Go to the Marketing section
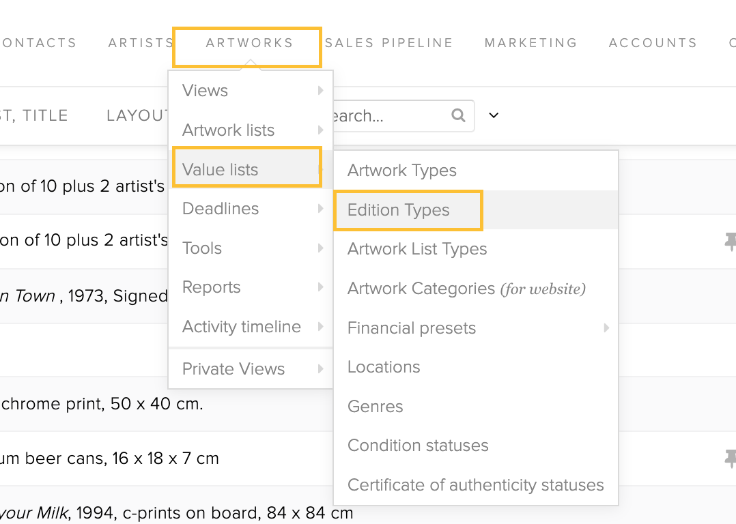The height and width of the screenshot is (524, 736). (531, 43)
